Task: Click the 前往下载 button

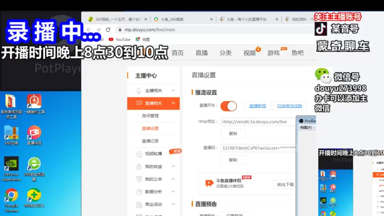Action: [x=284, y=184]
